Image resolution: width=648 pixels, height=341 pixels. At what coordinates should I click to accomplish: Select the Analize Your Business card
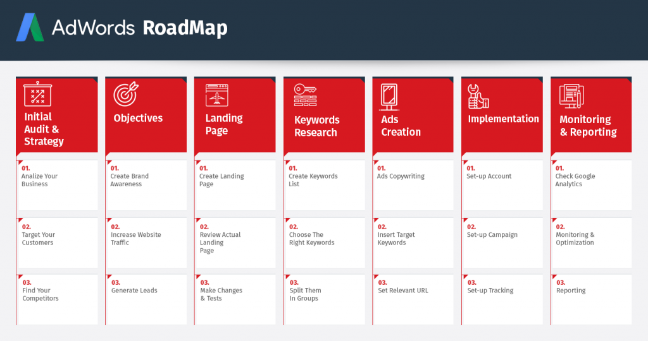[58, 186]
